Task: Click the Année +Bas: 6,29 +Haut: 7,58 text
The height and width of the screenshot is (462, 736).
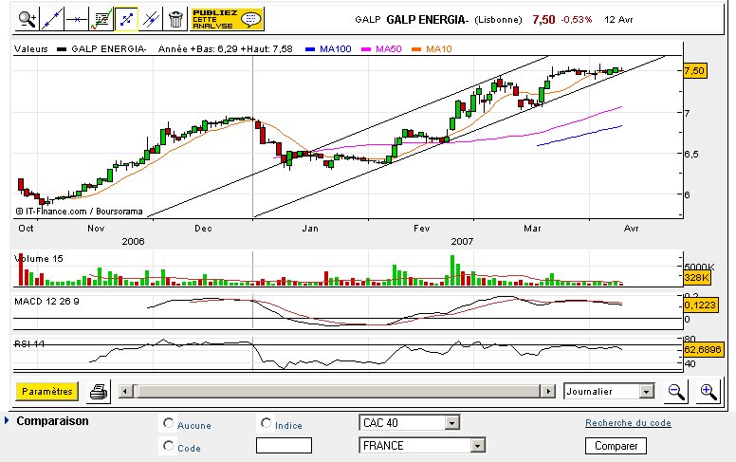Action: point(226,48)
